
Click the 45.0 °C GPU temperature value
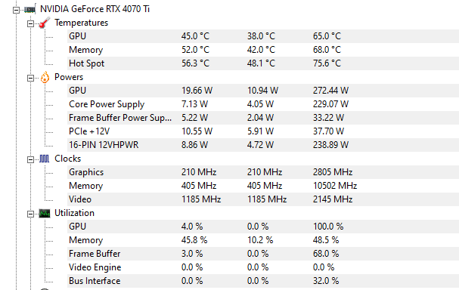[195, 36]
